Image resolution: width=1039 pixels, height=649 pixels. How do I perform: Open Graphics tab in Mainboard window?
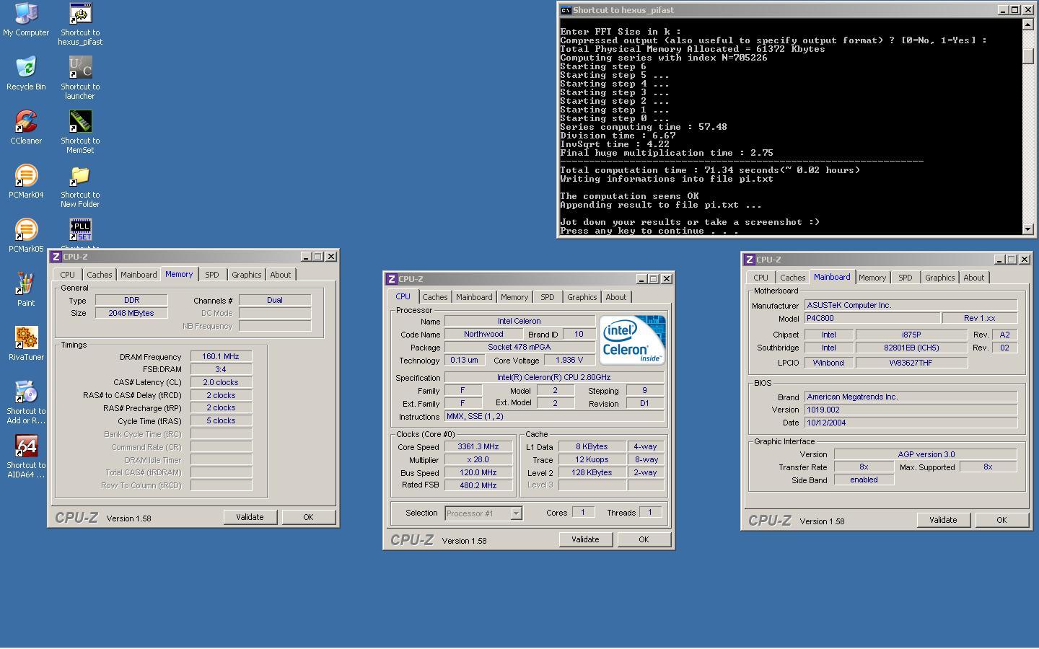(x=940, y=278)
